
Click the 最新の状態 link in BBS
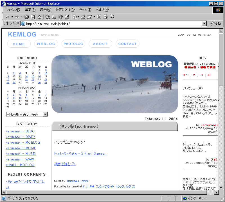208,67
